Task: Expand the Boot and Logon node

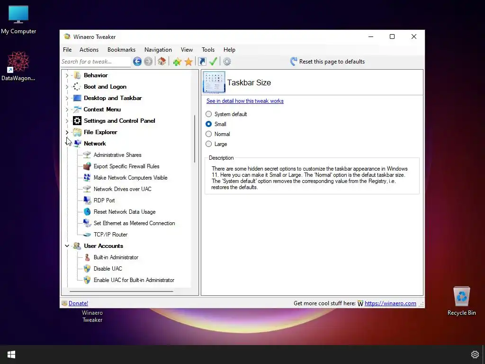Action: click(67, 87)
